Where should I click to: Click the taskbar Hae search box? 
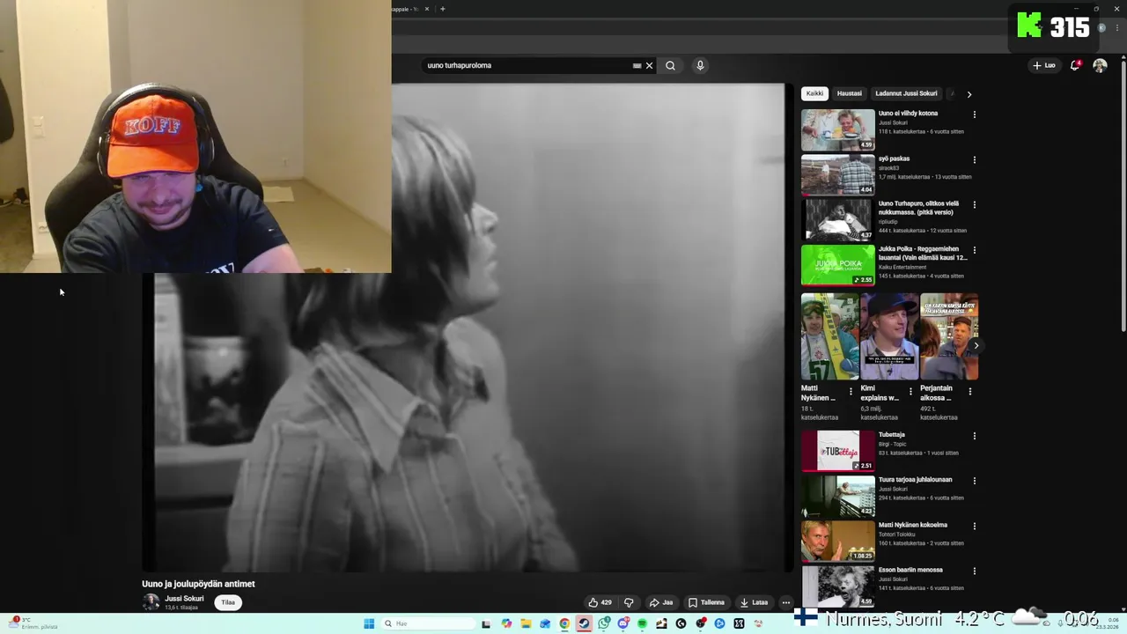[x=428, y=623]
